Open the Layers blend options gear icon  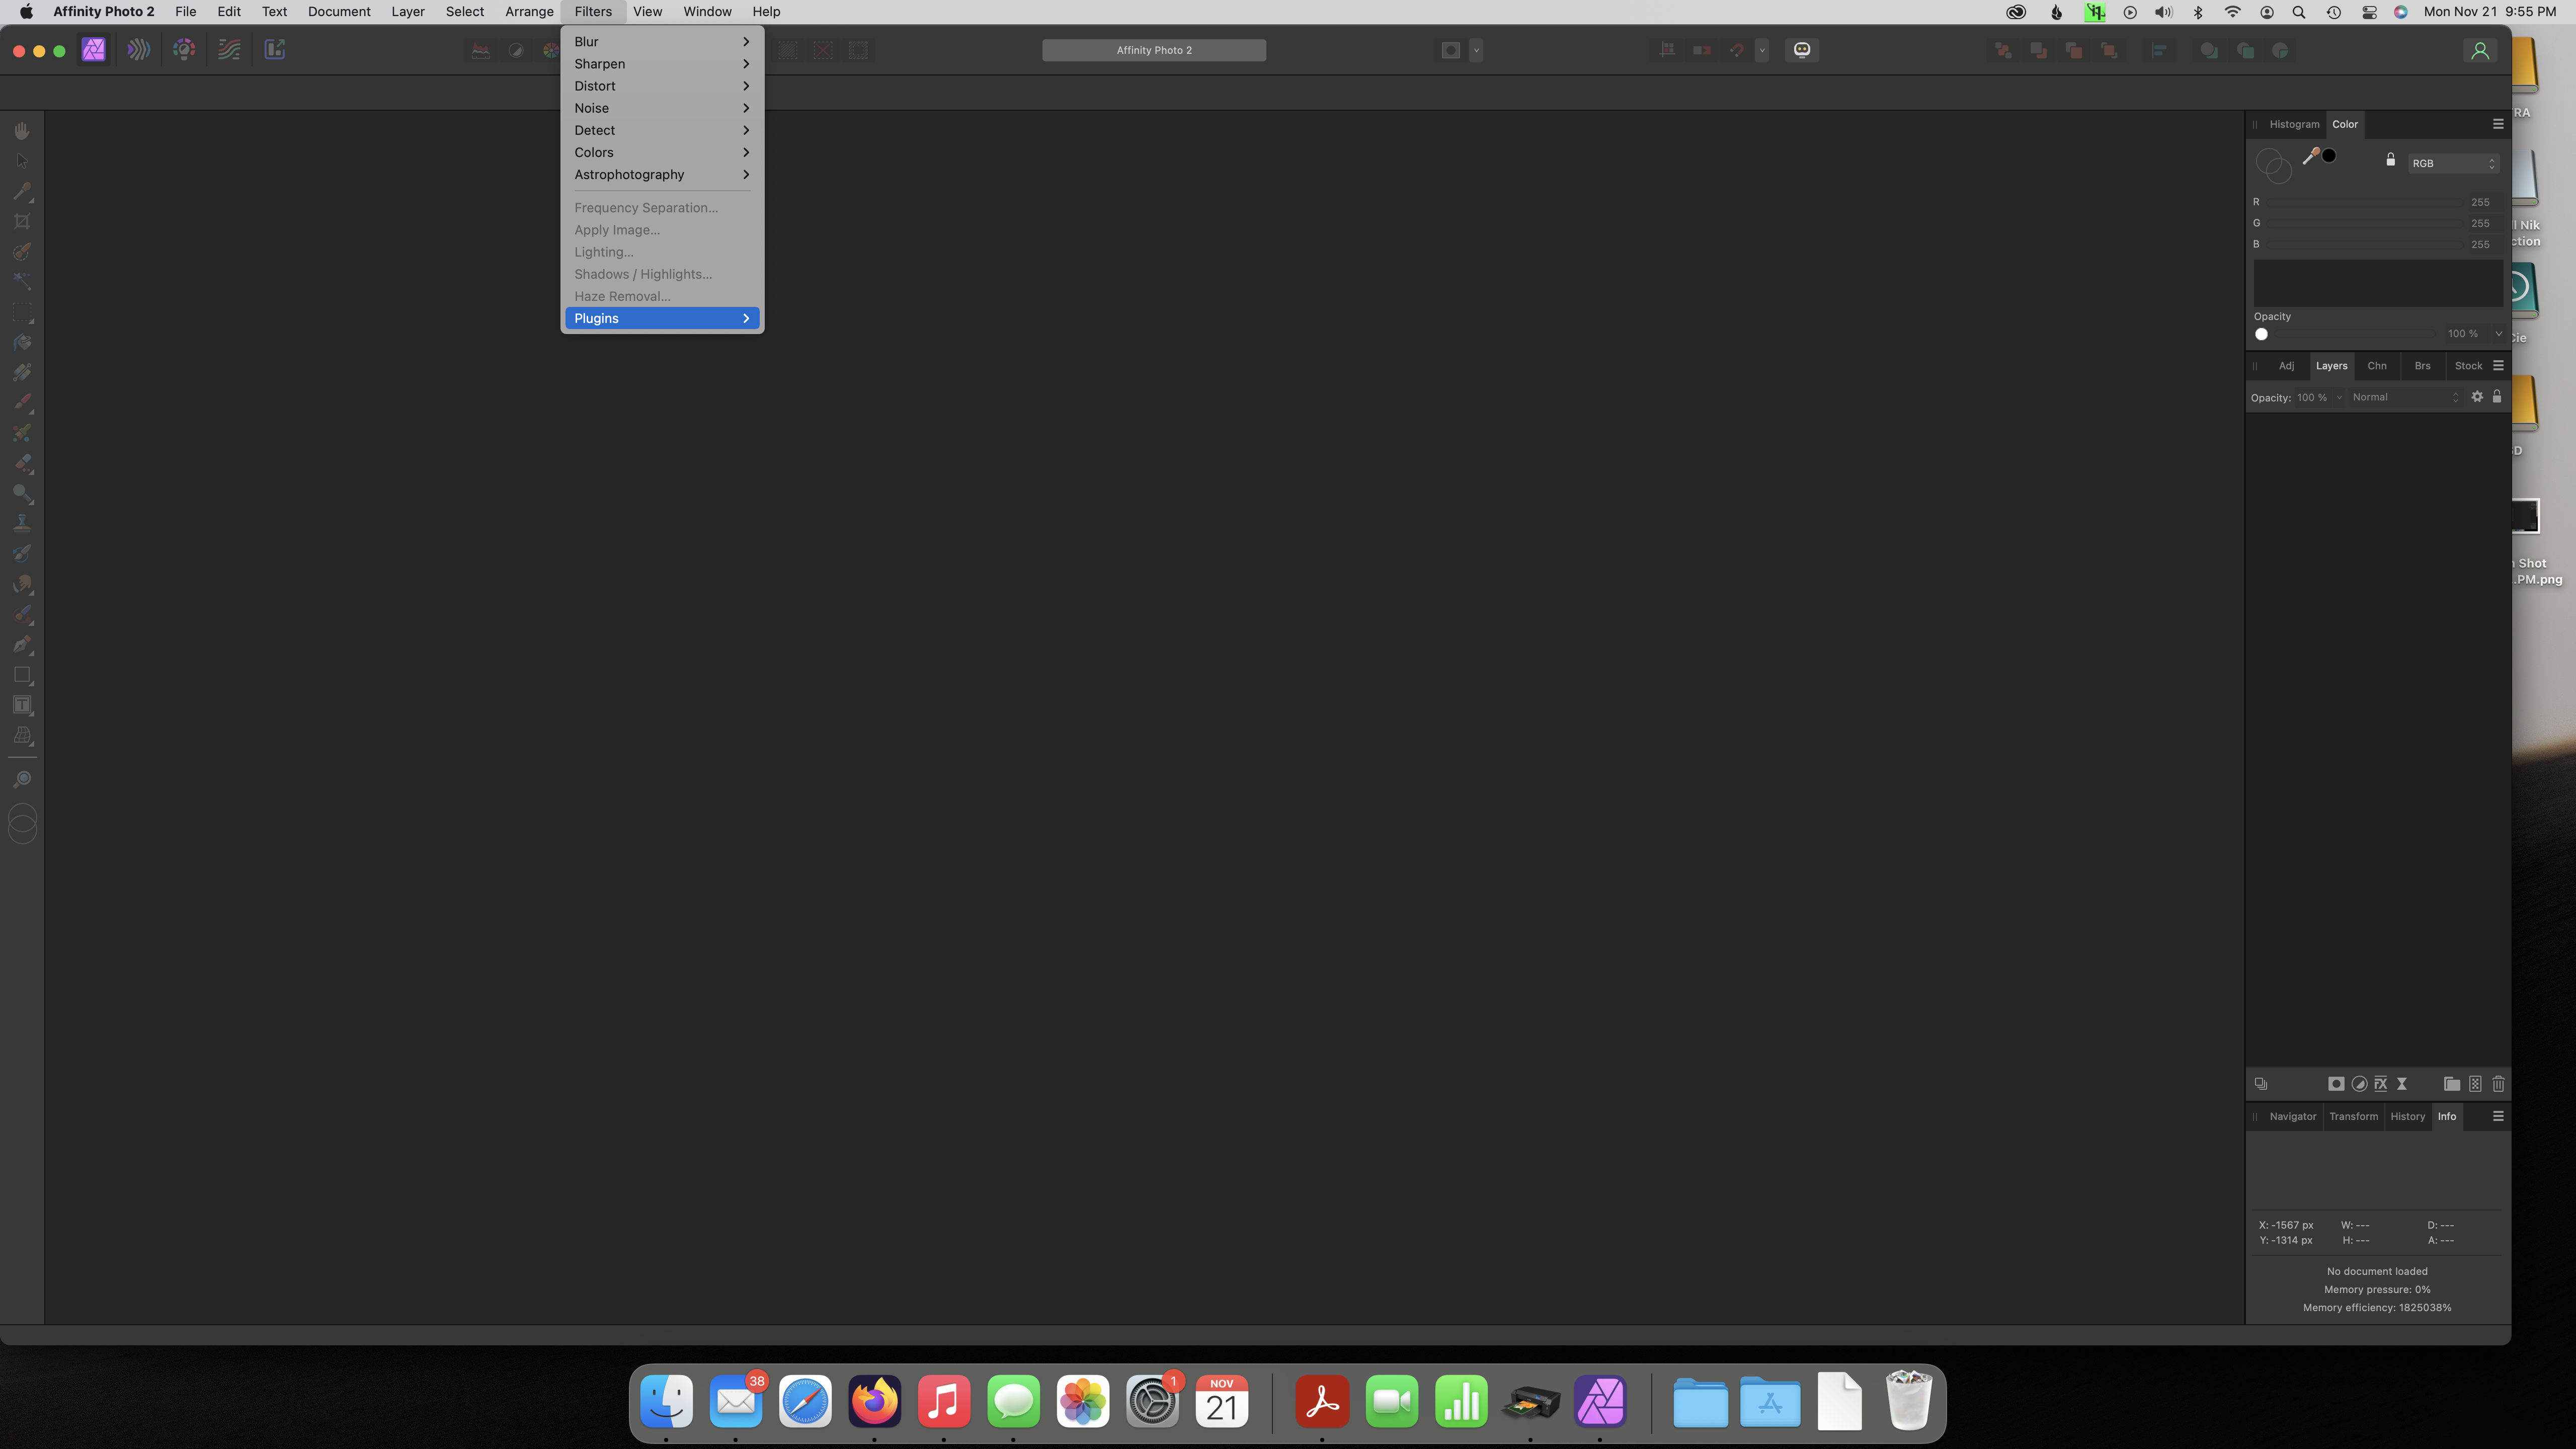tap(2477, 397)
